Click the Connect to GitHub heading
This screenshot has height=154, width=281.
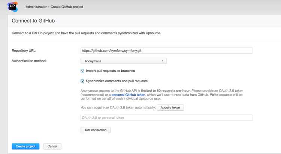point(33,21)
